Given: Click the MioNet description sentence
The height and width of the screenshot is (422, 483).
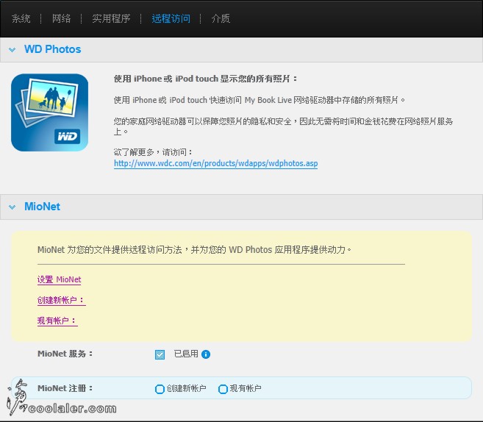Looking at the screenshot, I should pyautogui.click(x=194, y=249).
